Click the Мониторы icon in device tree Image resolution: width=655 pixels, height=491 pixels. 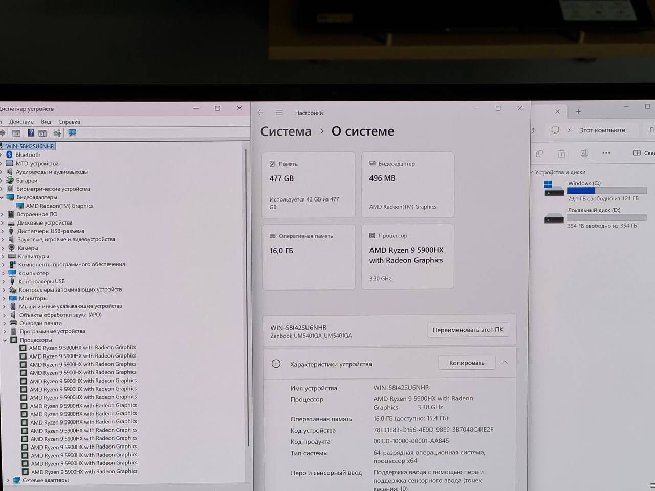coord(13,298)
